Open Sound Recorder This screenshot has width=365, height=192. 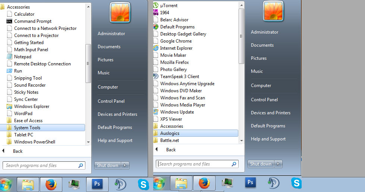pyautogui.click(x=26, y=85)
